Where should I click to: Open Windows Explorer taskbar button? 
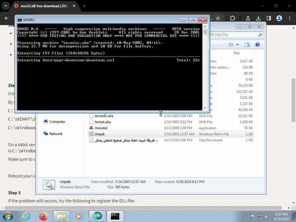tap(62, 216)
